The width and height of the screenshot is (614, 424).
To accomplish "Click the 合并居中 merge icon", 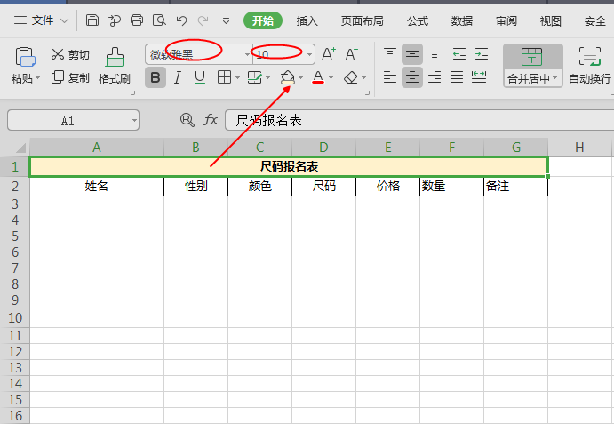I will [x=531, y=57].
